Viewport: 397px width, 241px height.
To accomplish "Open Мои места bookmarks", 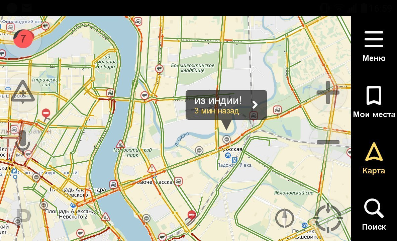I will [x=374, y=102].
